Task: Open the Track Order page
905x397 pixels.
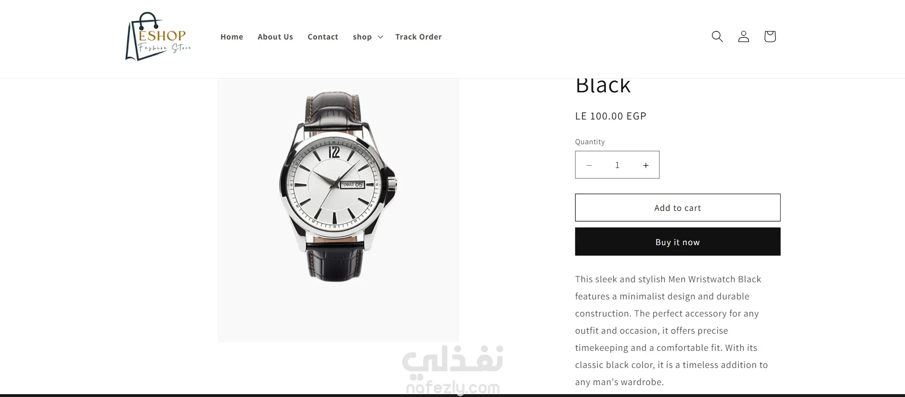Action: point(418,37)
